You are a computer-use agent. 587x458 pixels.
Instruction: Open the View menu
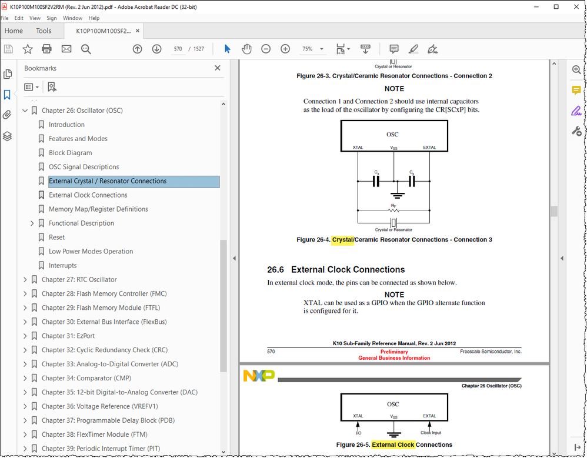click(x=35, y=18)
